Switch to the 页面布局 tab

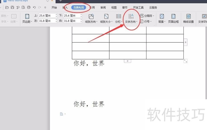(x=79, y=8)
